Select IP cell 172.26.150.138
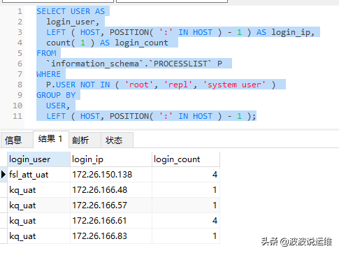 click(111, 175)
